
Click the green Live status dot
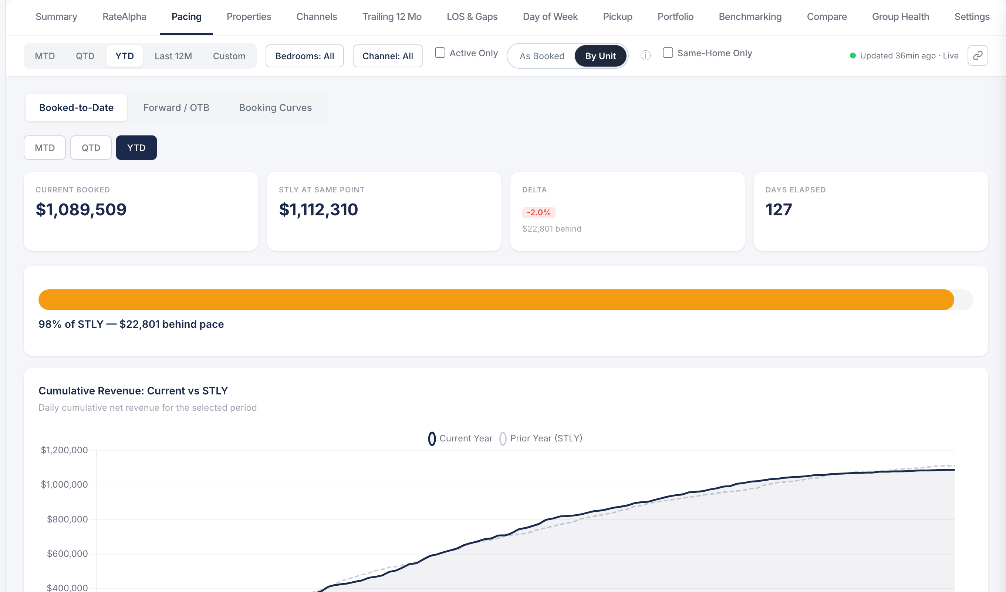click(x=852, y=55)
